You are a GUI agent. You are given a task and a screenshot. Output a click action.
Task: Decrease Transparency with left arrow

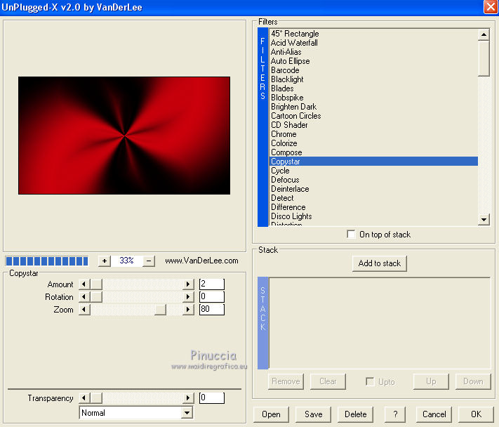point(84,398)
